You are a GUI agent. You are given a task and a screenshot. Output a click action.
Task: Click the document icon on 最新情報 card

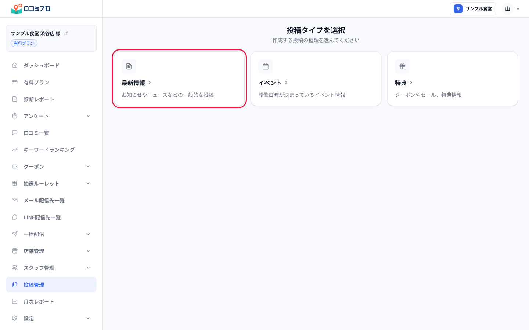[x=129, y=66]
